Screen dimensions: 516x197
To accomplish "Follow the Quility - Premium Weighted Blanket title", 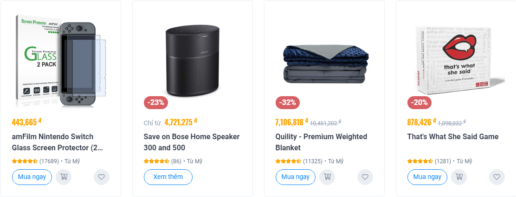I will click(x=321, y=142).
